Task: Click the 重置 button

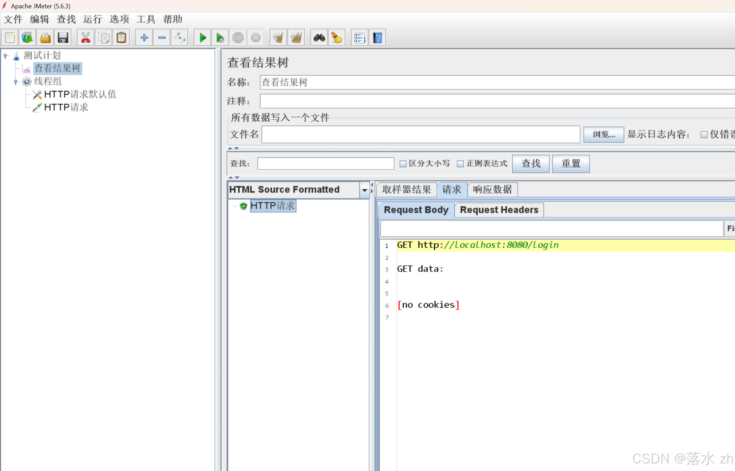Action: [x=571, y=164]
